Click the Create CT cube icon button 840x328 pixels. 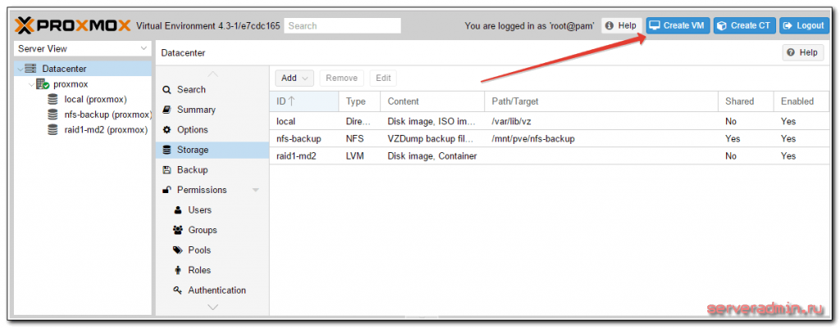[x=722, y=25]
